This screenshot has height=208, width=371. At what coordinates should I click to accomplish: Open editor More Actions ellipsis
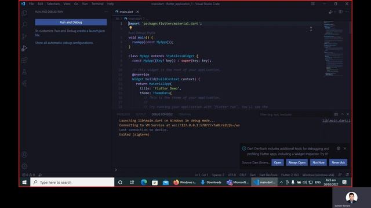click(x=347, y=12)
